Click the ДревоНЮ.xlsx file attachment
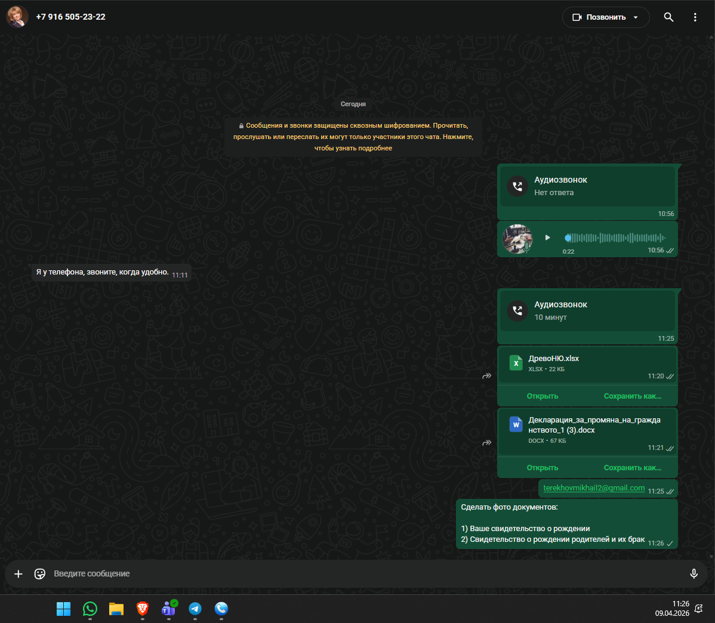 (587, 365)
